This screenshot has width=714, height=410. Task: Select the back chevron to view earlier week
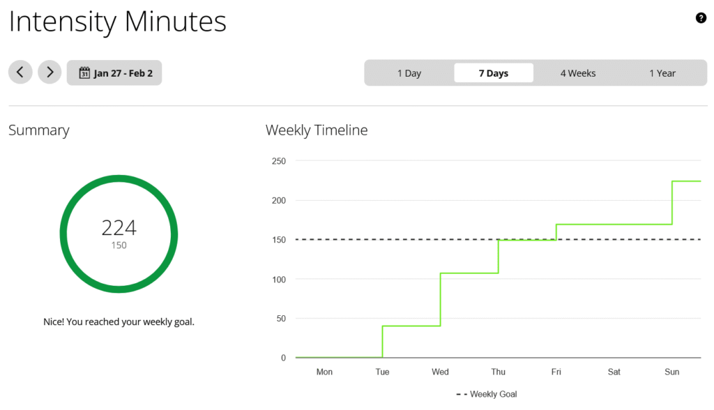20,72
